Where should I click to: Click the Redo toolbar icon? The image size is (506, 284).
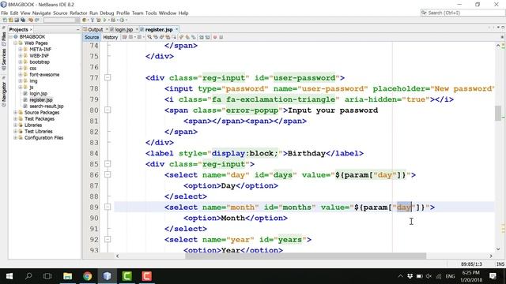pyautogui.click(x=37, y=20)
